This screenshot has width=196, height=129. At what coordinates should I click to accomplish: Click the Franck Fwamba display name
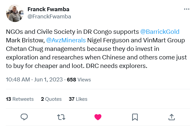pyautogui.click(x=49, y=9)
